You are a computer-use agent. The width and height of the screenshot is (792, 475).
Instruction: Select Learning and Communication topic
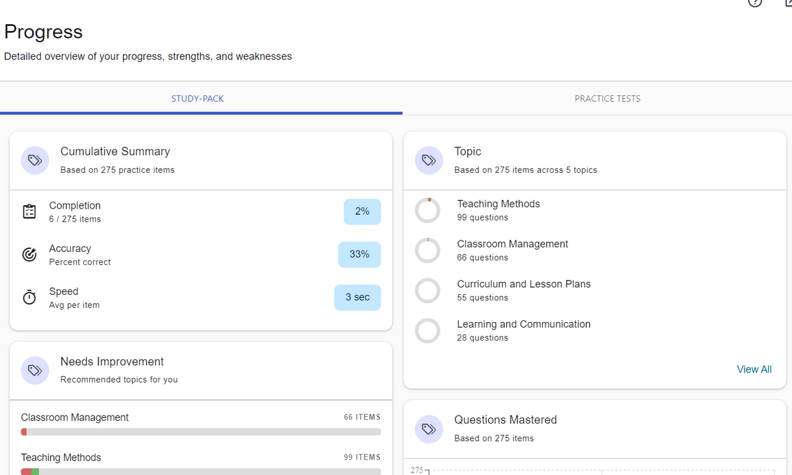[523, 324]
